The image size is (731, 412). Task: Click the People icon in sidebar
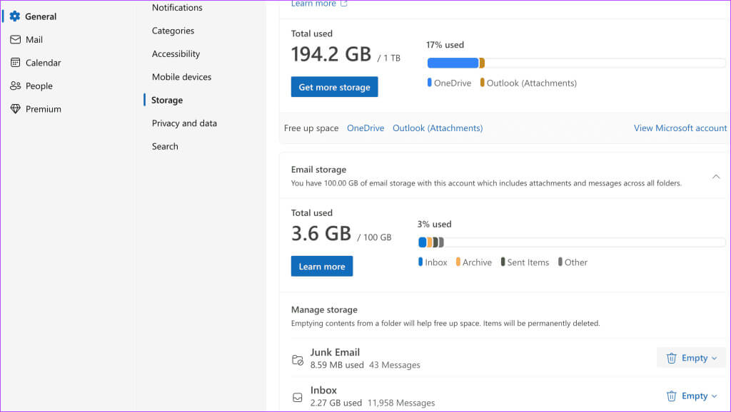(16, 86)
